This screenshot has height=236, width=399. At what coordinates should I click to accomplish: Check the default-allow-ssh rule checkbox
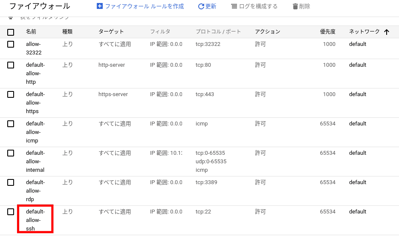pos(11,212)
